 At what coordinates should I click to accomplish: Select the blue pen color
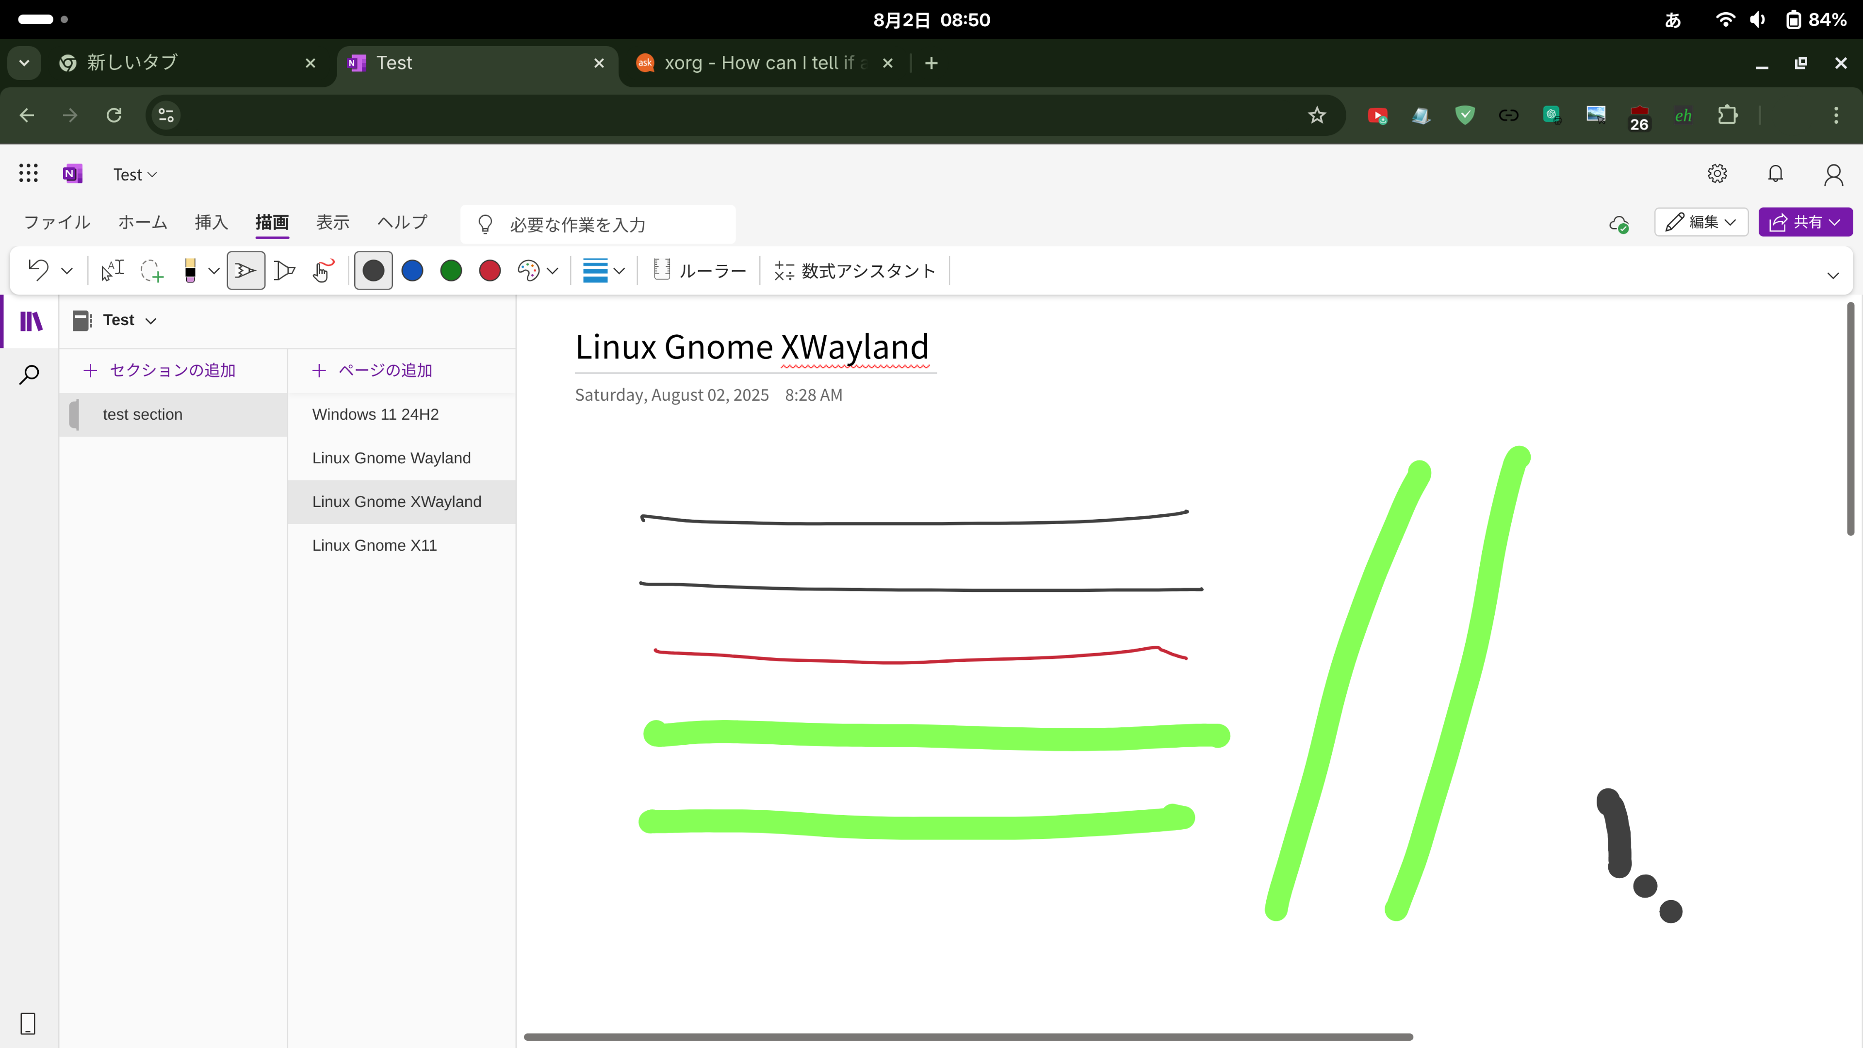412,271
